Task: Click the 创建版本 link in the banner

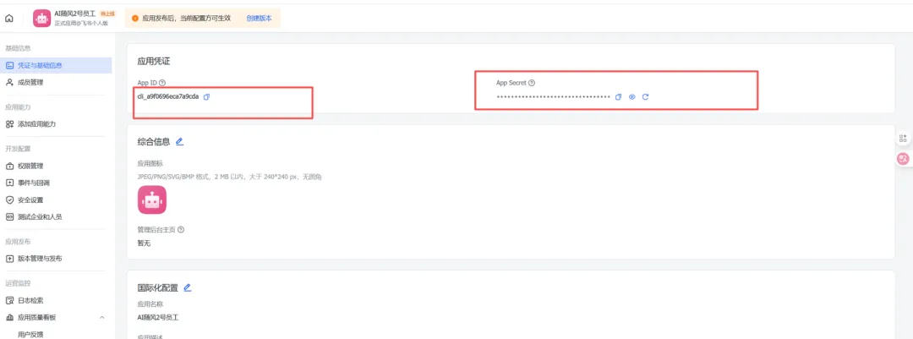Action: click(x=259, y=18)
